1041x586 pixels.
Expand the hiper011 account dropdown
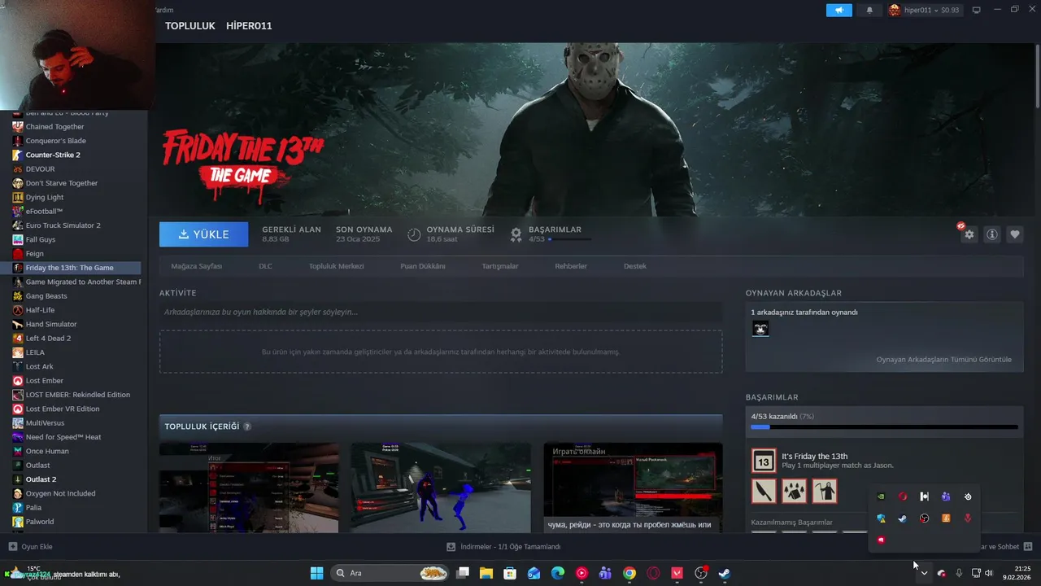(x=924, y=10)
